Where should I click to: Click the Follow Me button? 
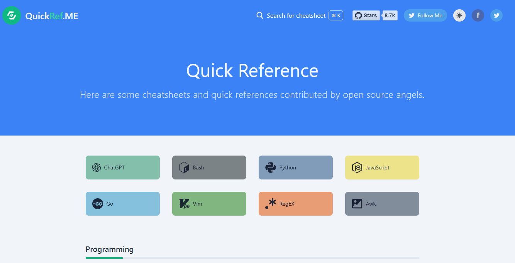(x=425, y=15)
